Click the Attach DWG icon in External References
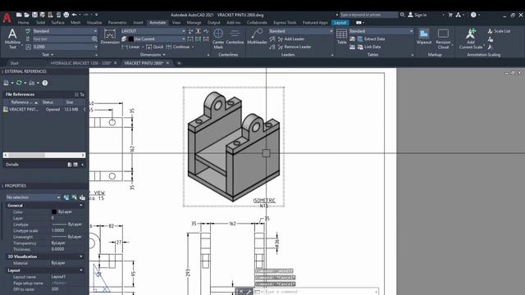The image size is (525, 295). pyautogui.click(x=6, y=83)
